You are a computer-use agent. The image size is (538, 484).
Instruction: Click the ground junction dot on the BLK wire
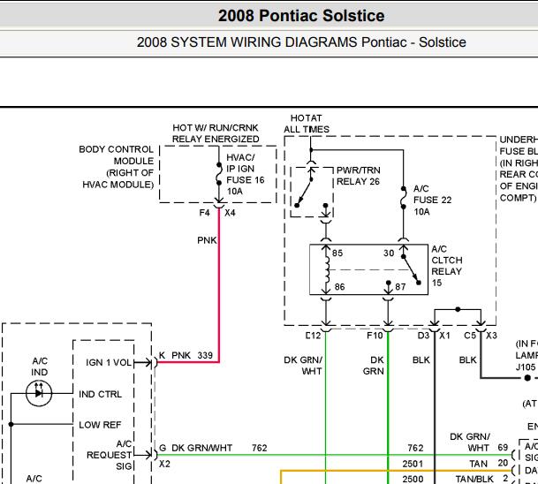527,378
